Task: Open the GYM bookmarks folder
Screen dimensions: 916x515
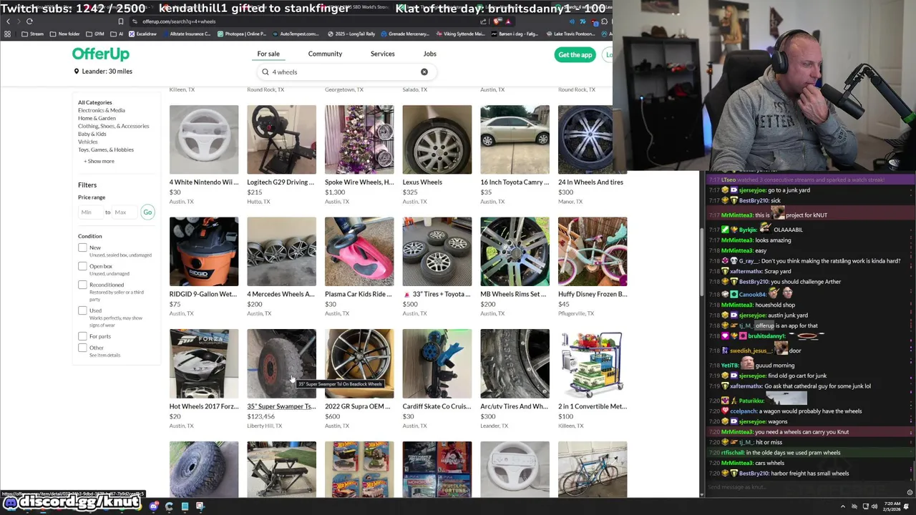Action: click(96, 34)
